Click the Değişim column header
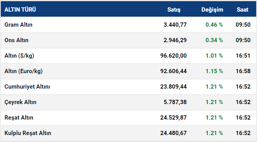This screenshot has height=142, width=257. [212, 10]
